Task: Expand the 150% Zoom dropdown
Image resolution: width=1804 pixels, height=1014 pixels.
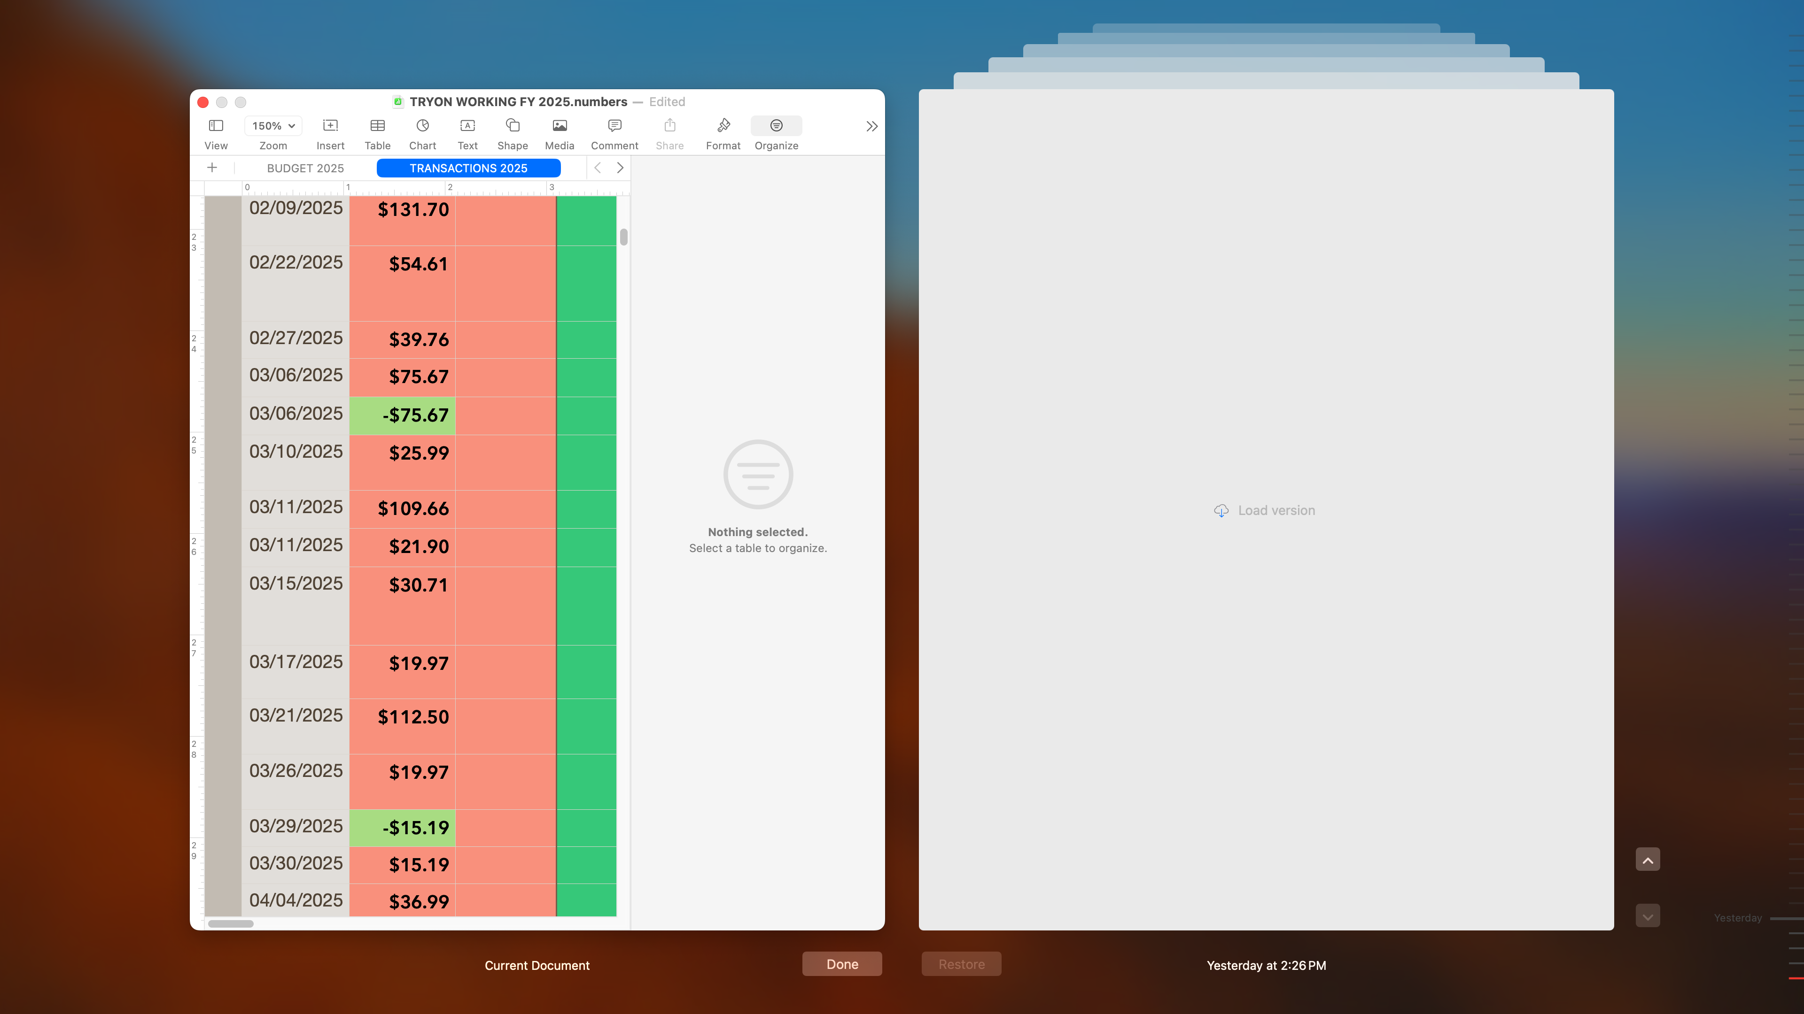Action: coord(273,126)
